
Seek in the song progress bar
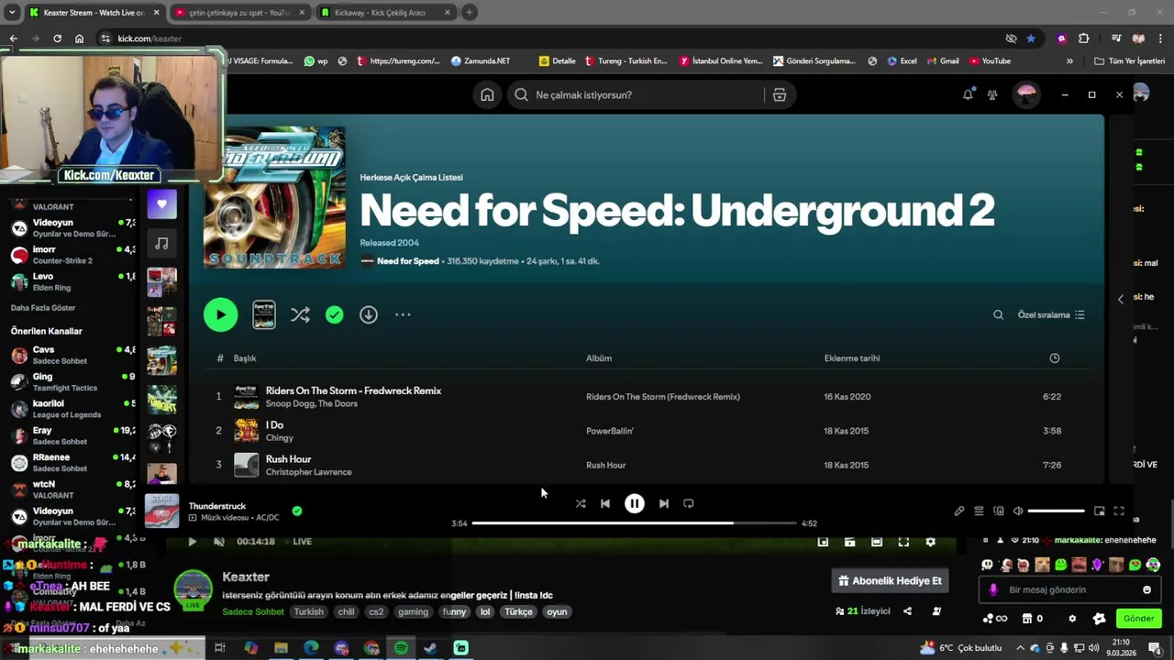tap(634, 523)
